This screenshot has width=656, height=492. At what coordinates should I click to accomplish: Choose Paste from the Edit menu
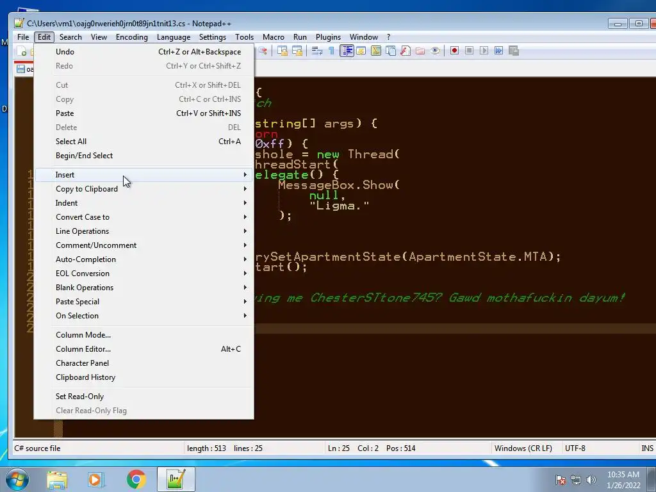point(144,113)
